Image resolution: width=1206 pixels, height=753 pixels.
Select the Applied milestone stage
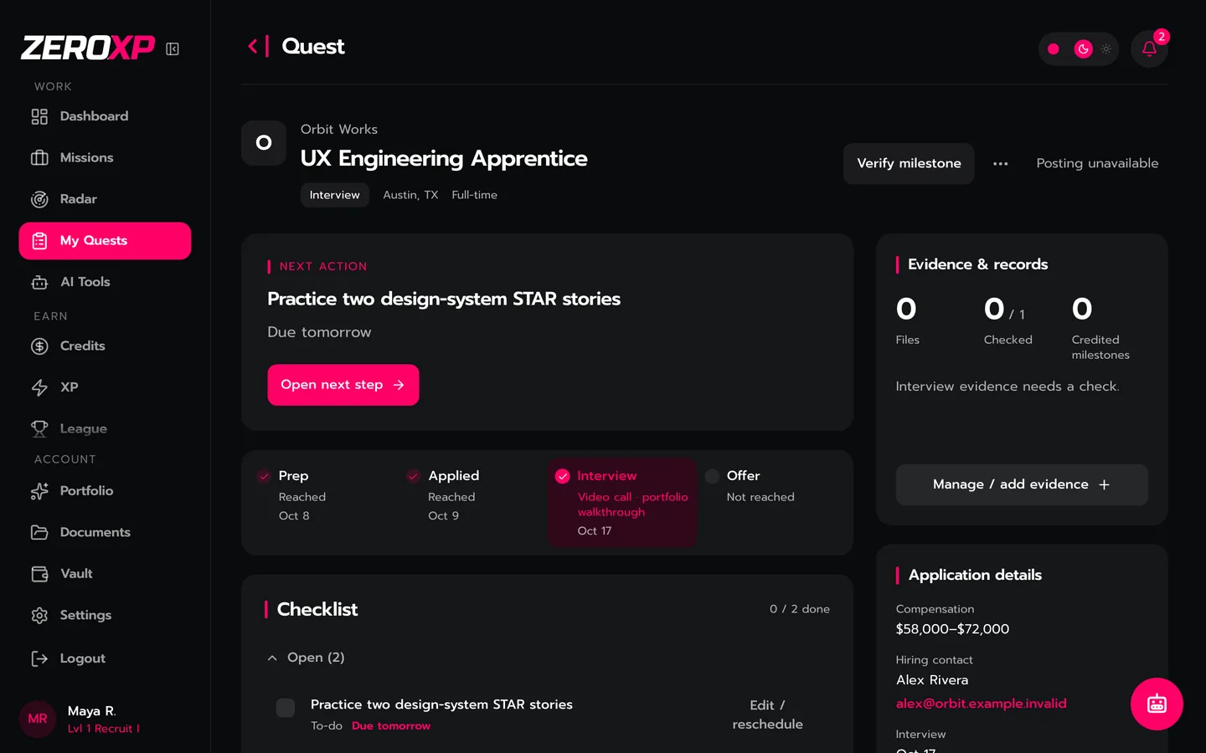[x=472, y=495]
